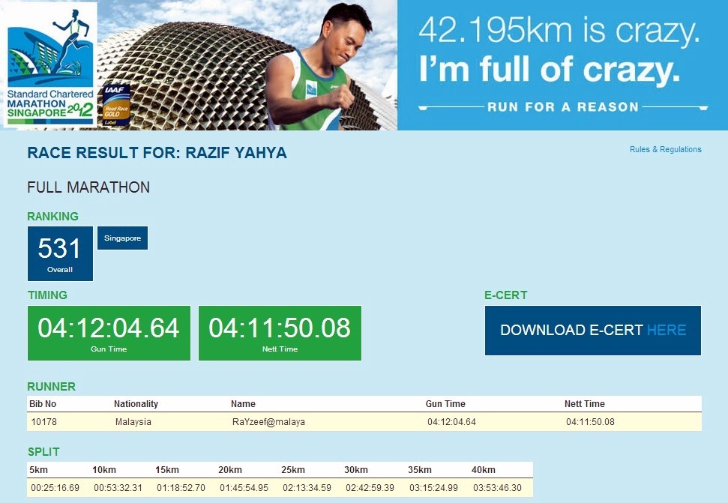Screen dimensions: 728x503
Task: Open the Rules & Regulations link
Action: click(665, 149)
